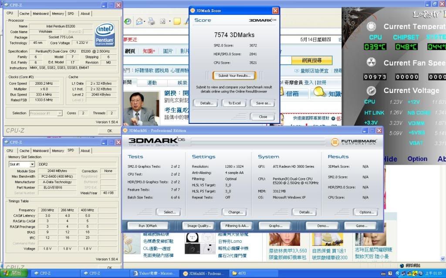
Task: Export score with To Excel button
Action: click(x=234, y=103)
